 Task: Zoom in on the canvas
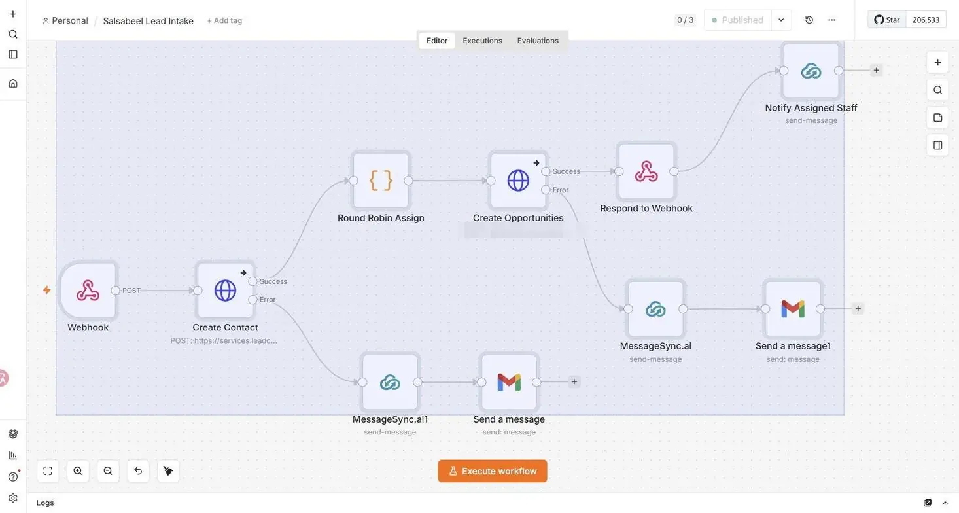[x=78, y=471]
